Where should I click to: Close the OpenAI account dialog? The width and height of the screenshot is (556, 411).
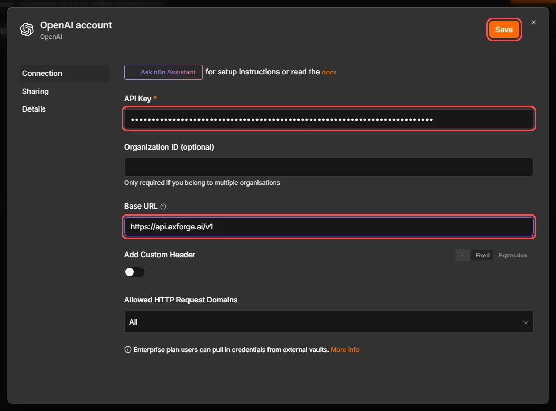[534, 22]
